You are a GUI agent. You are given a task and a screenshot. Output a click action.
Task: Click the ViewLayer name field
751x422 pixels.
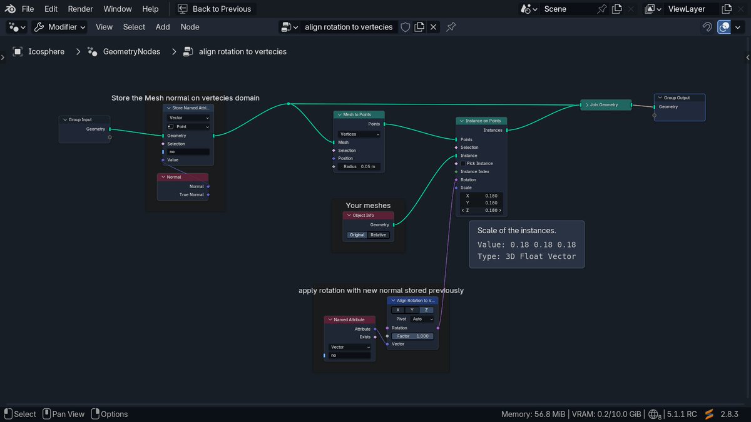coord(692,9)
